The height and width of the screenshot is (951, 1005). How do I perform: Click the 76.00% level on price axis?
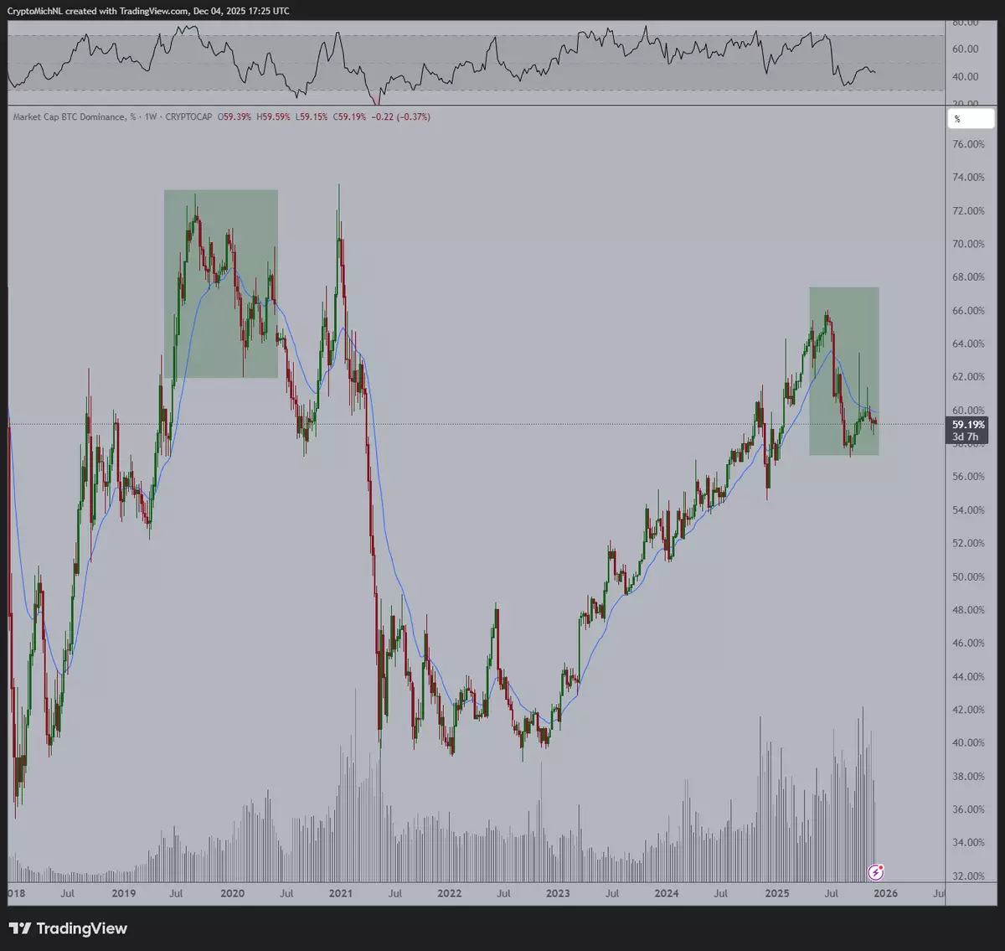969,144
